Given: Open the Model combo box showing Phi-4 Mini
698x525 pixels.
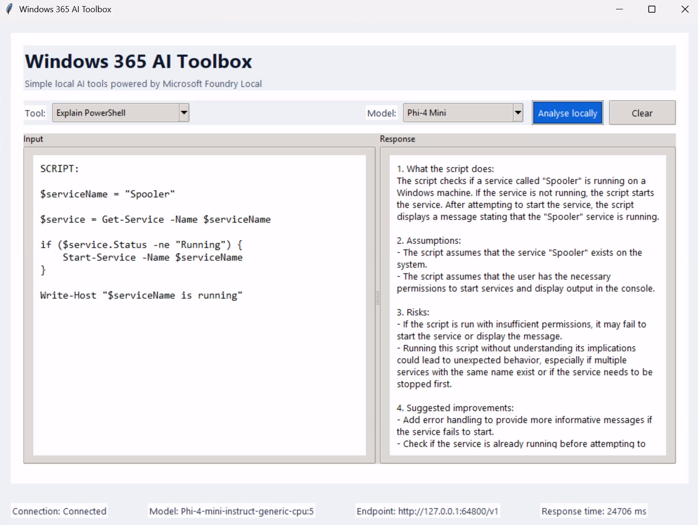Looking at the screenshot, I should pos(463,112).
